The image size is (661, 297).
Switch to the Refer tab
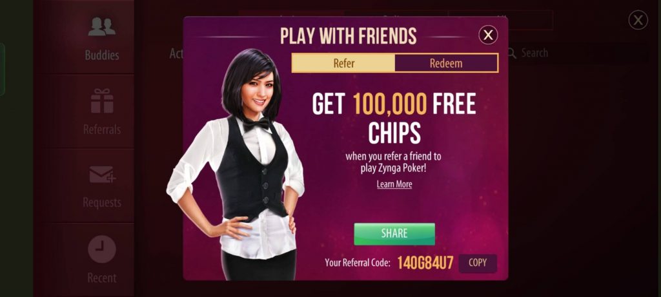(x=343, y=63)
